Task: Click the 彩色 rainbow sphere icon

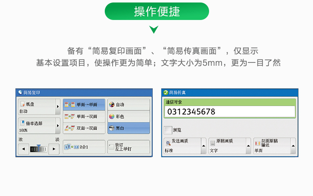Action: 112,117
